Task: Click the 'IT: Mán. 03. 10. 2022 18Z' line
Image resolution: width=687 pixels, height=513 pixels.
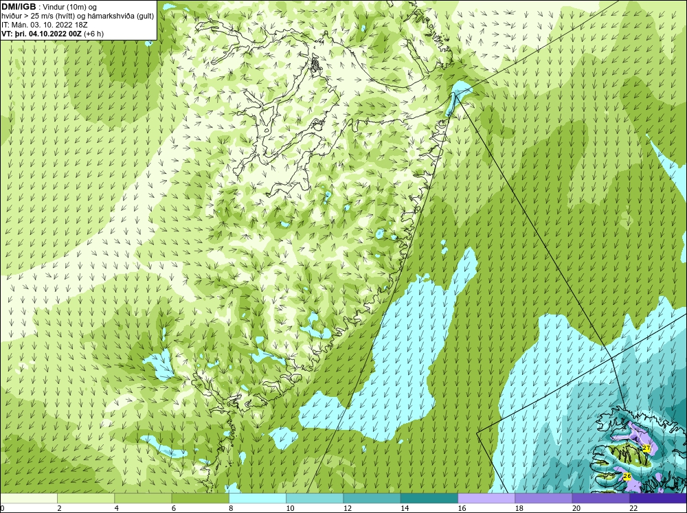Action: tap(44, 25)
